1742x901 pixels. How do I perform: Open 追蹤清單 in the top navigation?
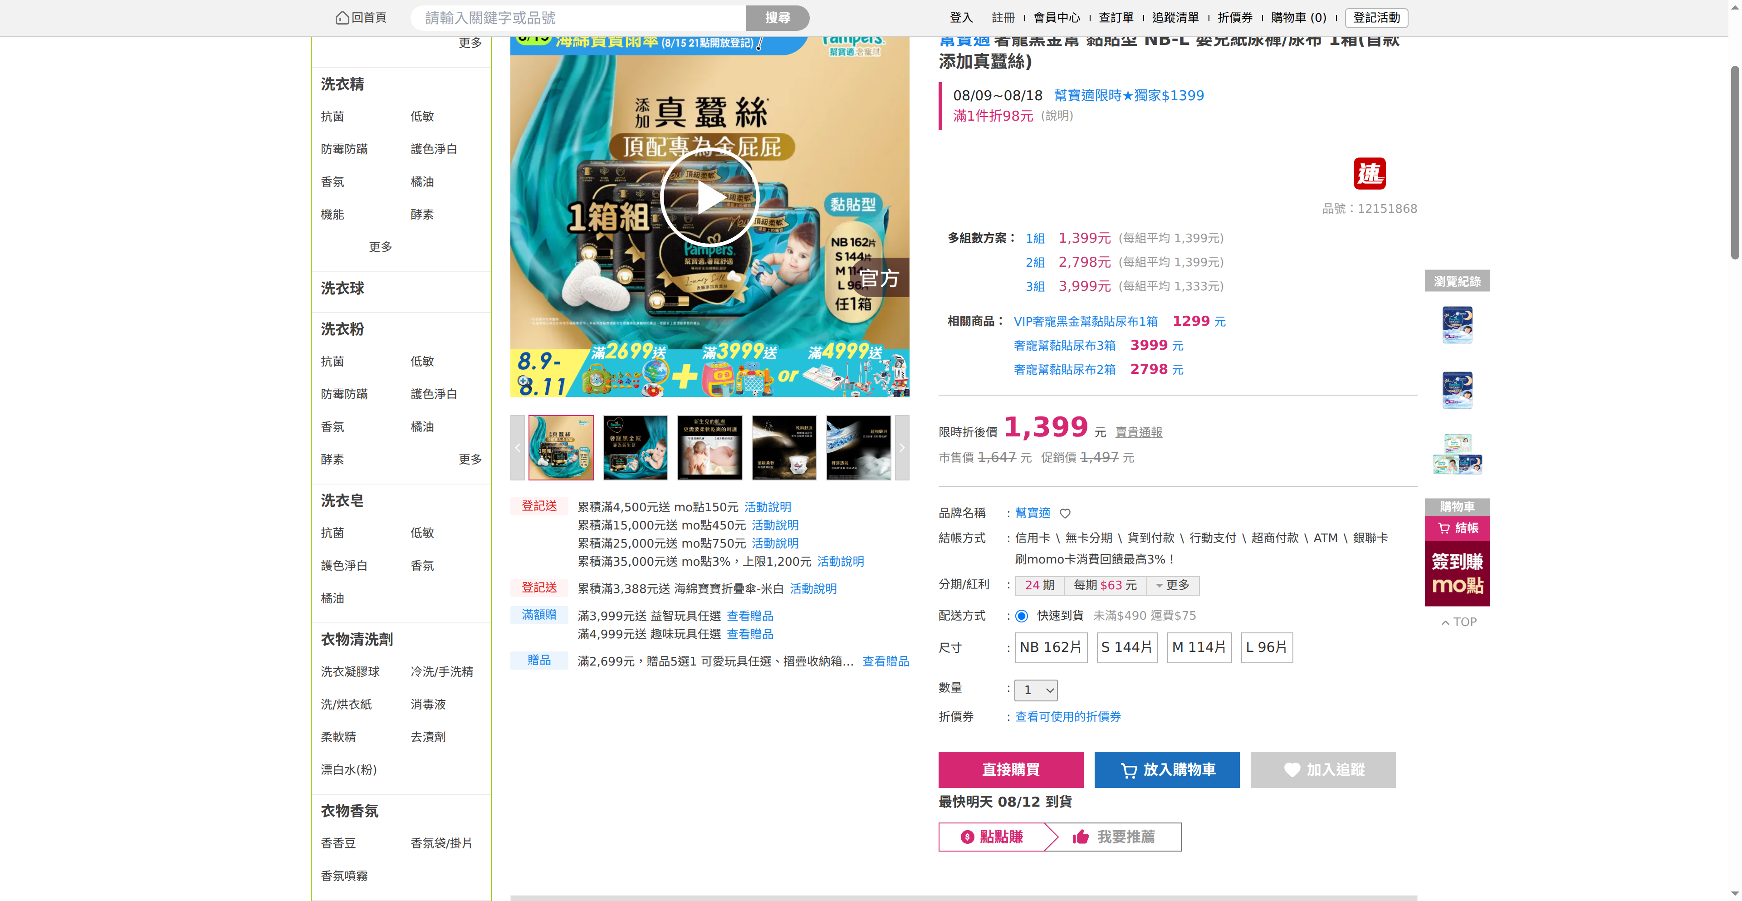point(1175,18)
